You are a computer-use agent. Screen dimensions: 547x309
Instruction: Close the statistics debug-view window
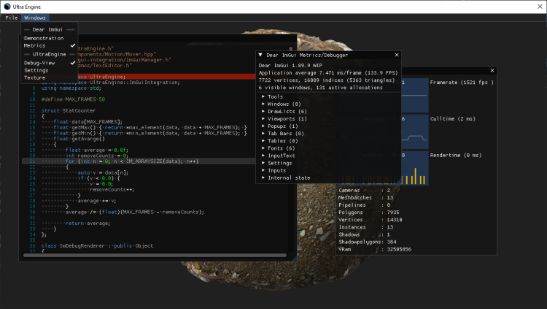[492, 71]
